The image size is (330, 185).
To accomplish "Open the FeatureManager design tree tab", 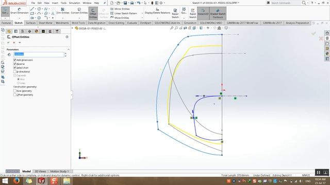I will click(x=9, y=31).
